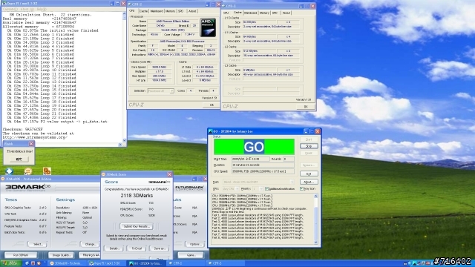Viewport: 475px width, 267px height.
Task: Open About tab in left CPU-Z window
Action: (x=192, y=11)
